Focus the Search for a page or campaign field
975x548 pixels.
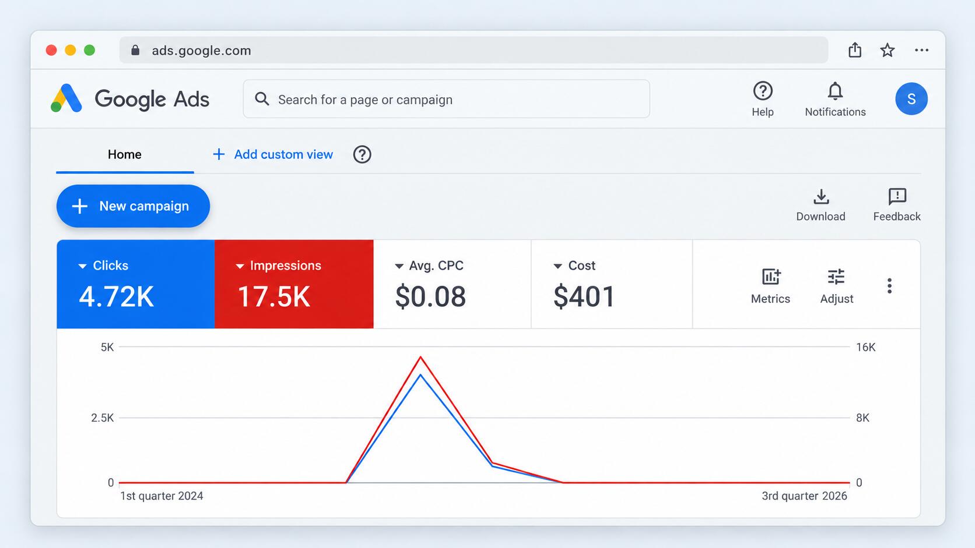coord(446,99)
